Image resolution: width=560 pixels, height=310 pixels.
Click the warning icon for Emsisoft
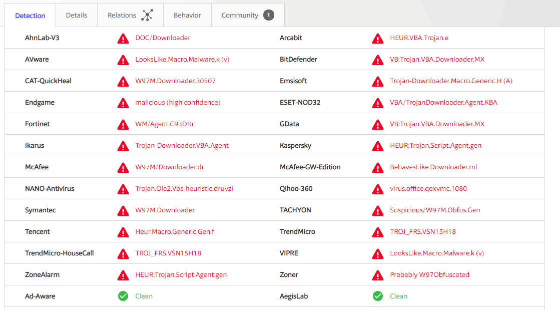click(x=377, y=82)
